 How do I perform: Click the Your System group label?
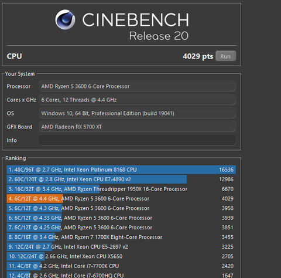pyautogui.click(x=20, y=74)
